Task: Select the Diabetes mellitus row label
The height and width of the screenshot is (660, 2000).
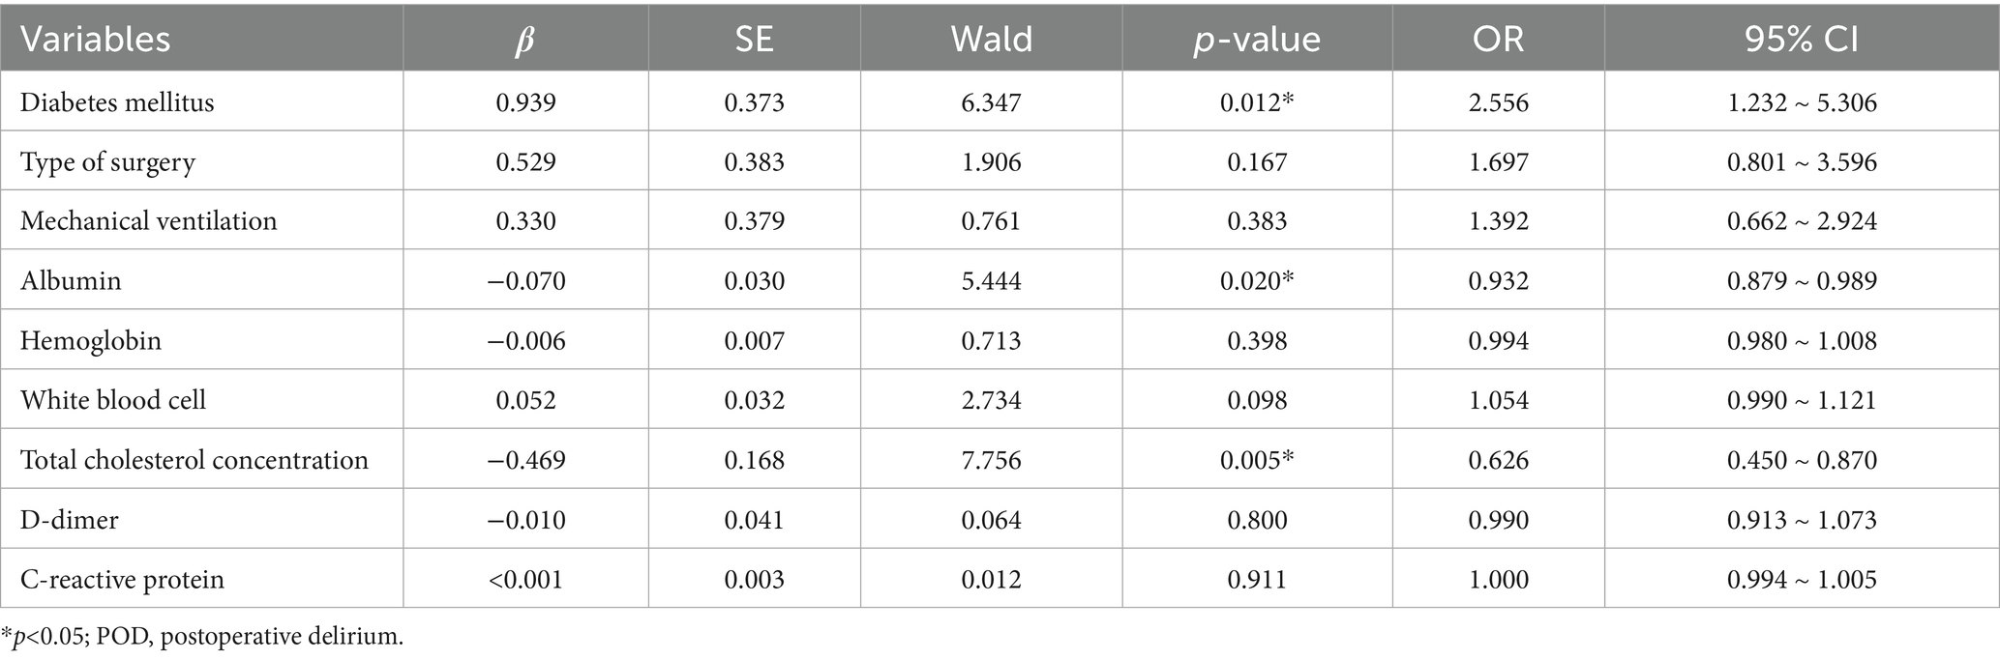Action: pyautogui.click(x=117, y=102)
